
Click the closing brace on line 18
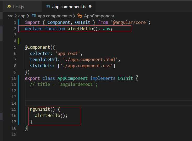26,128
